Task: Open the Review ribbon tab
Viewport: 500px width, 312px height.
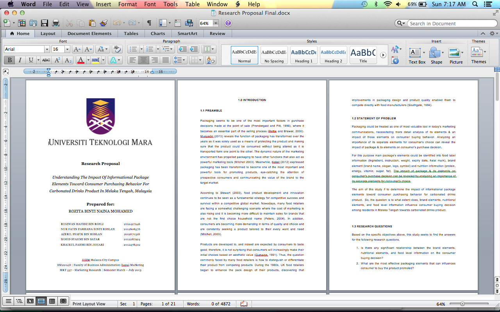Action: tap(218, 34)
